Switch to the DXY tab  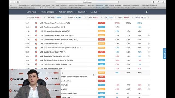pos(22,8)
